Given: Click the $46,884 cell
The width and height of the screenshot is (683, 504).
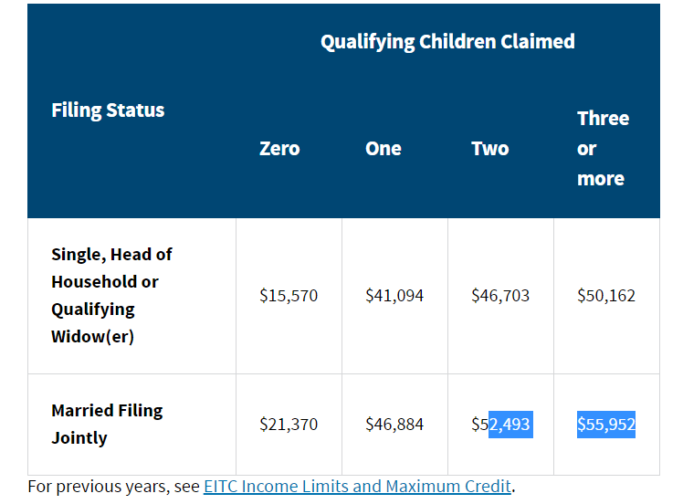Looking at the screenshot, I should [394, 425].
